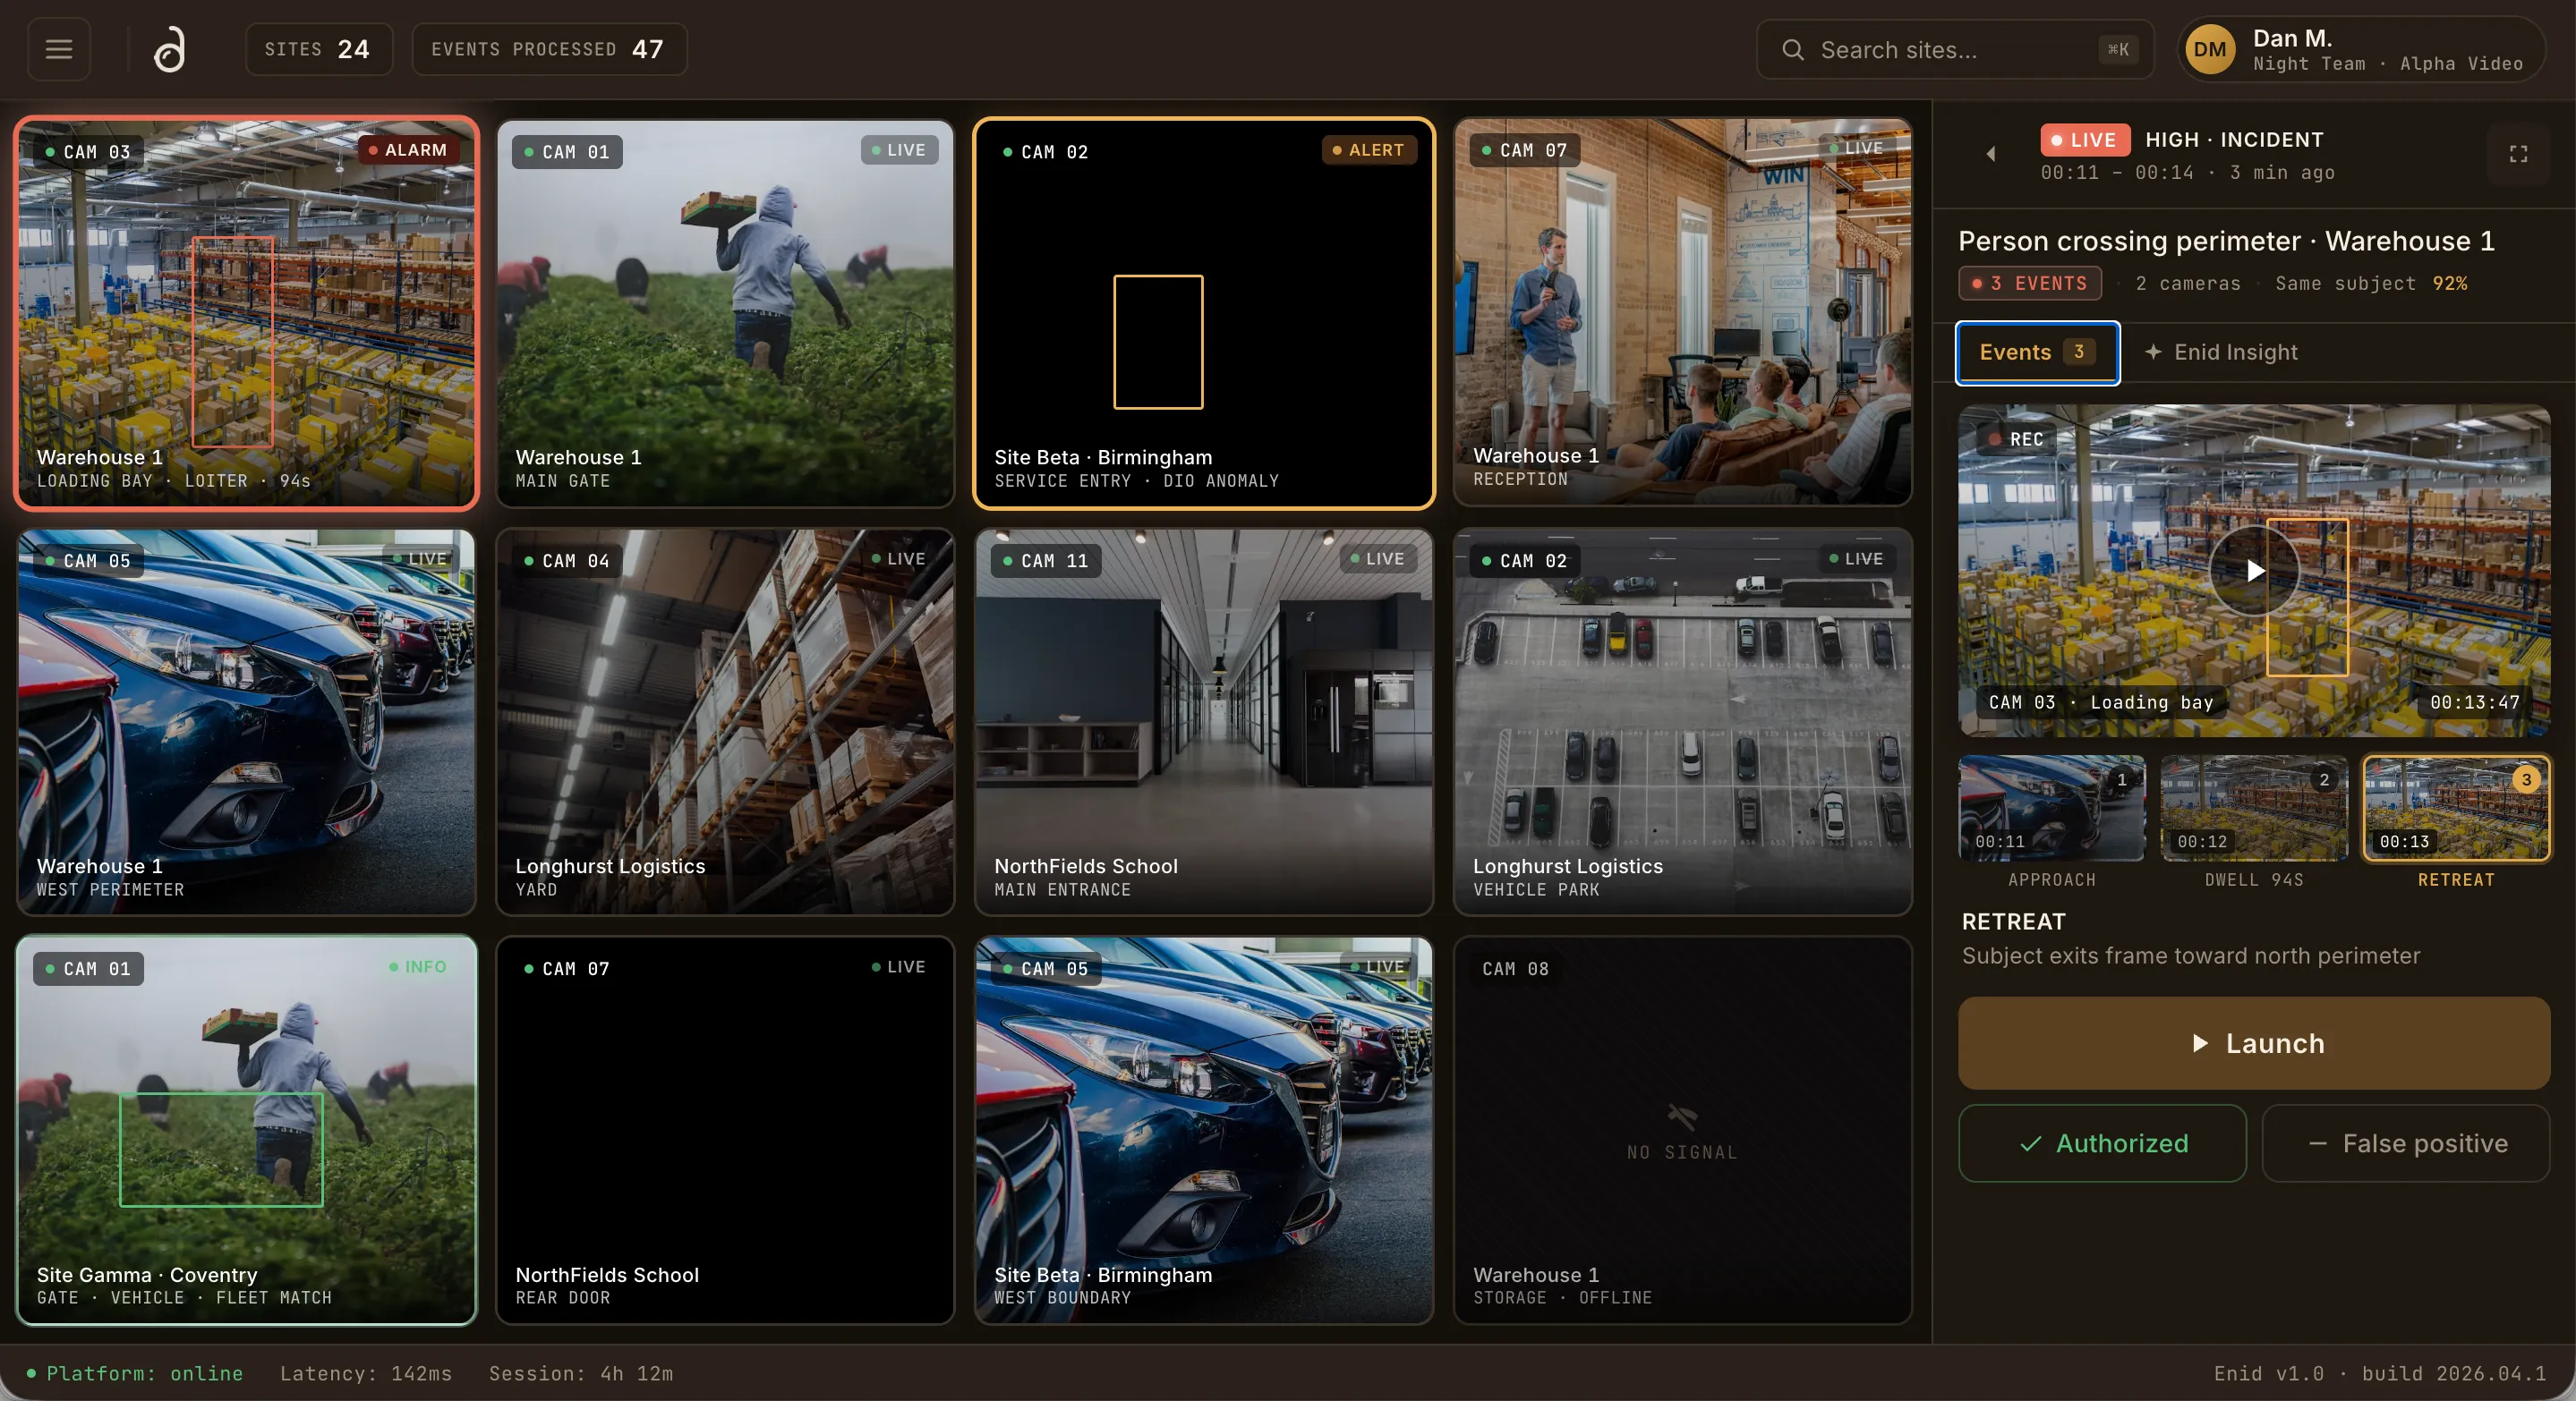Open CAM 04 Longhurst Logistics Yard feed
The image size is (2576, 1401).
coord(725,723)
